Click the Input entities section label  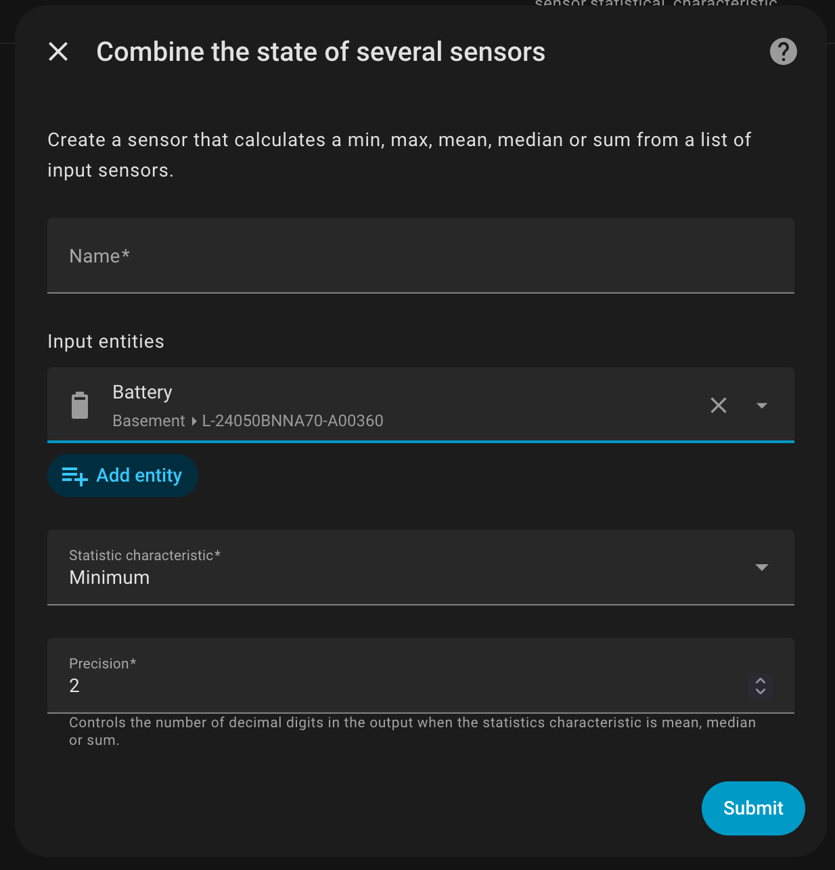(x=106, y=342)
